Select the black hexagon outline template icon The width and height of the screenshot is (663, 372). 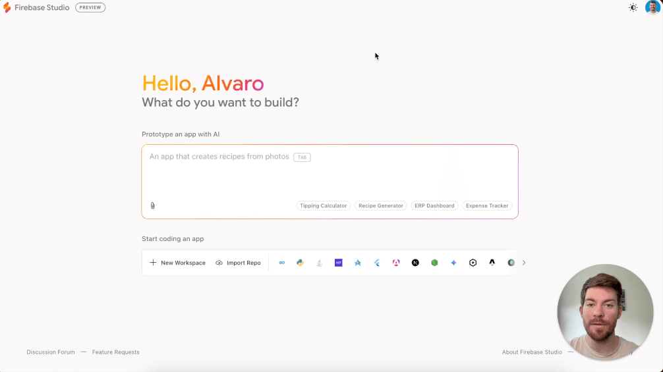(x=473, y=263)
